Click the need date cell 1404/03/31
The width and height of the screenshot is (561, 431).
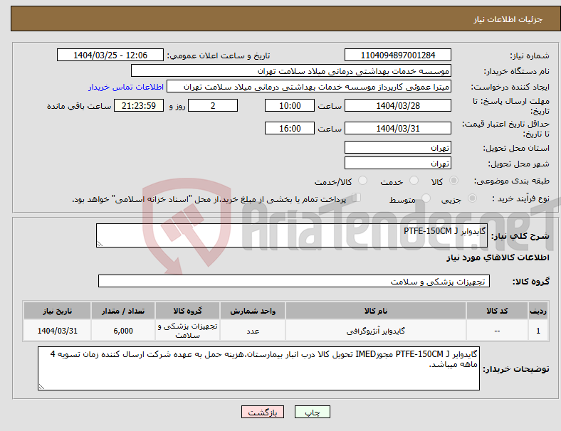(57, 331)
